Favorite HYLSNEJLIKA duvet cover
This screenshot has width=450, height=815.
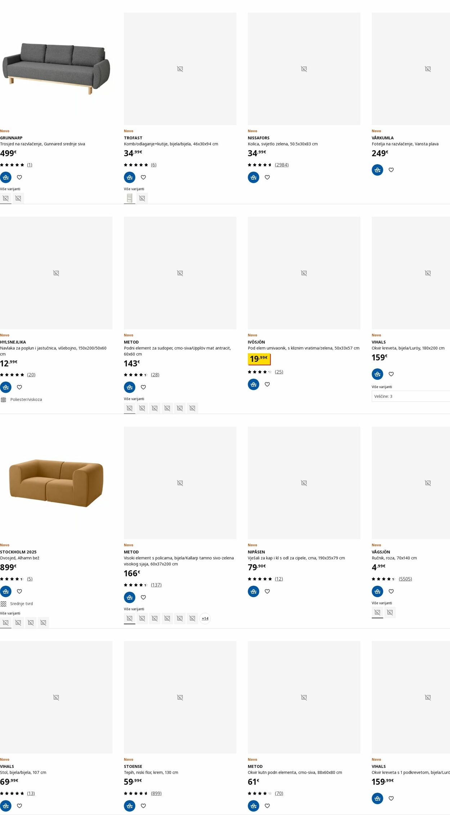pos(19,387)
